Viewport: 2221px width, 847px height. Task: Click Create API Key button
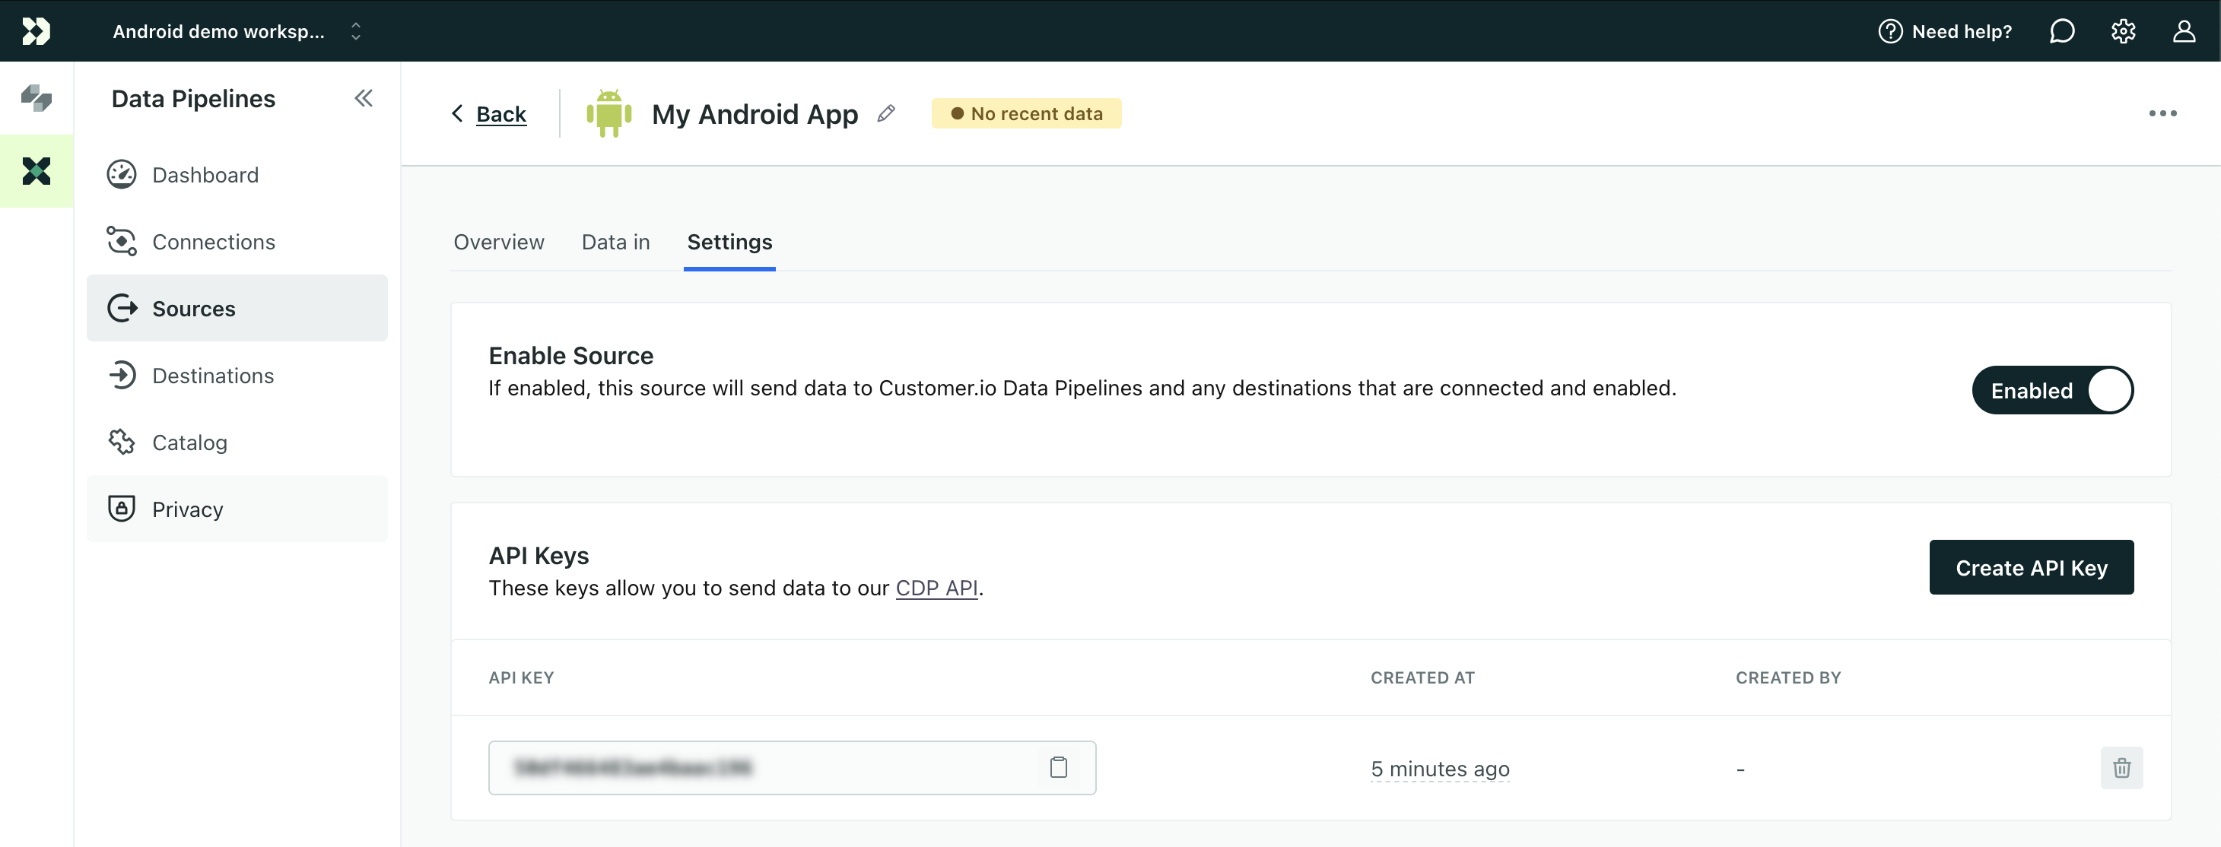(x=2032, y=568)
